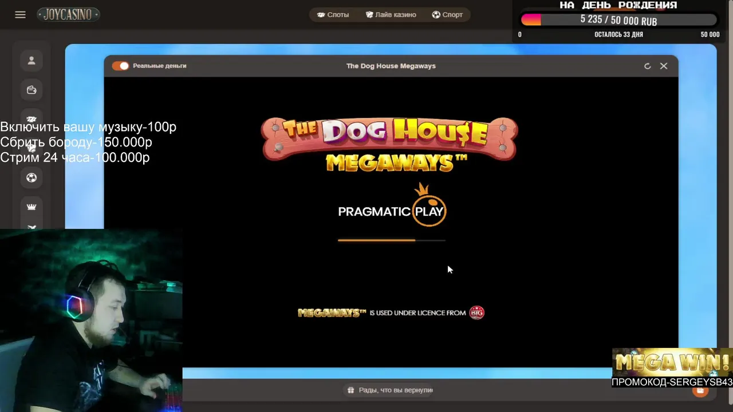This screenshot has height=412, width=733.
Task: Click the Pragmatic Play logo
Action: [392, 206]
